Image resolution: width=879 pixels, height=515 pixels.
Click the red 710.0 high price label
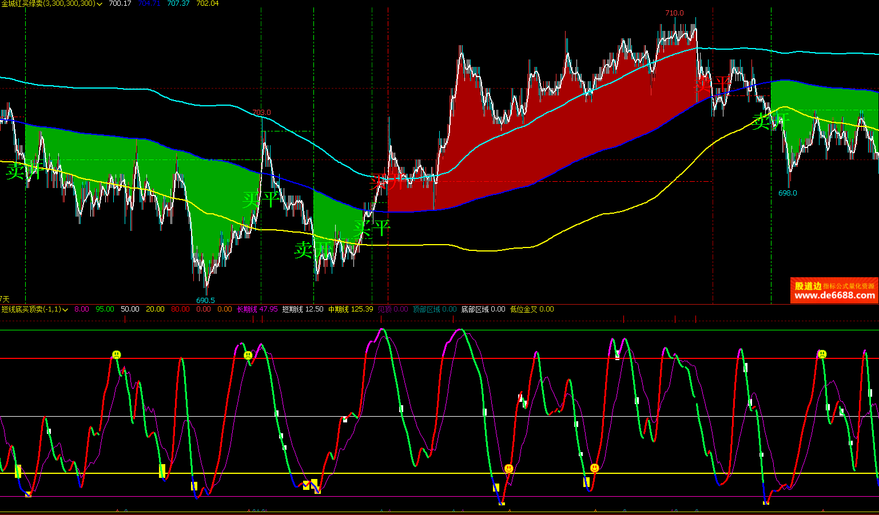tap(674, 13)
